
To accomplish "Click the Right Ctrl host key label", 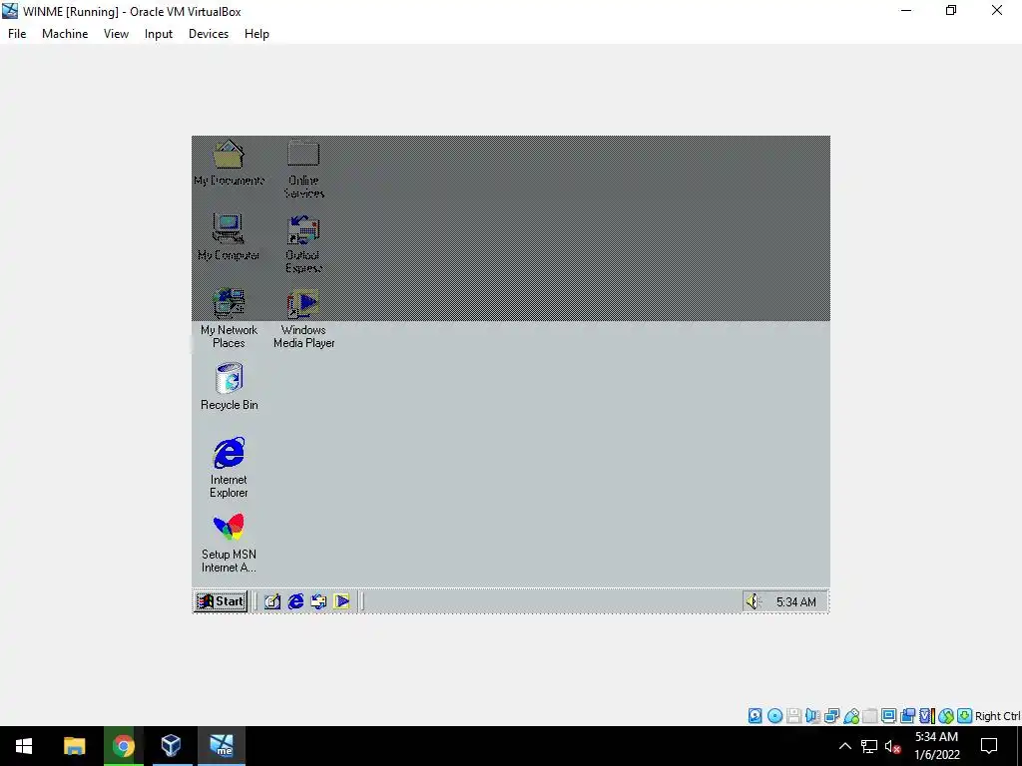I will (998, 716).
